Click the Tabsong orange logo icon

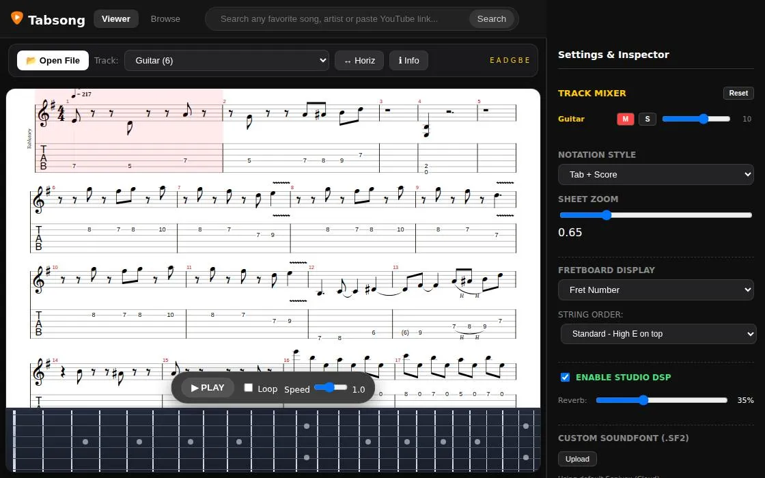click(x=16, y=18)
